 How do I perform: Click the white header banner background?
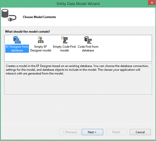click(99, 17)
